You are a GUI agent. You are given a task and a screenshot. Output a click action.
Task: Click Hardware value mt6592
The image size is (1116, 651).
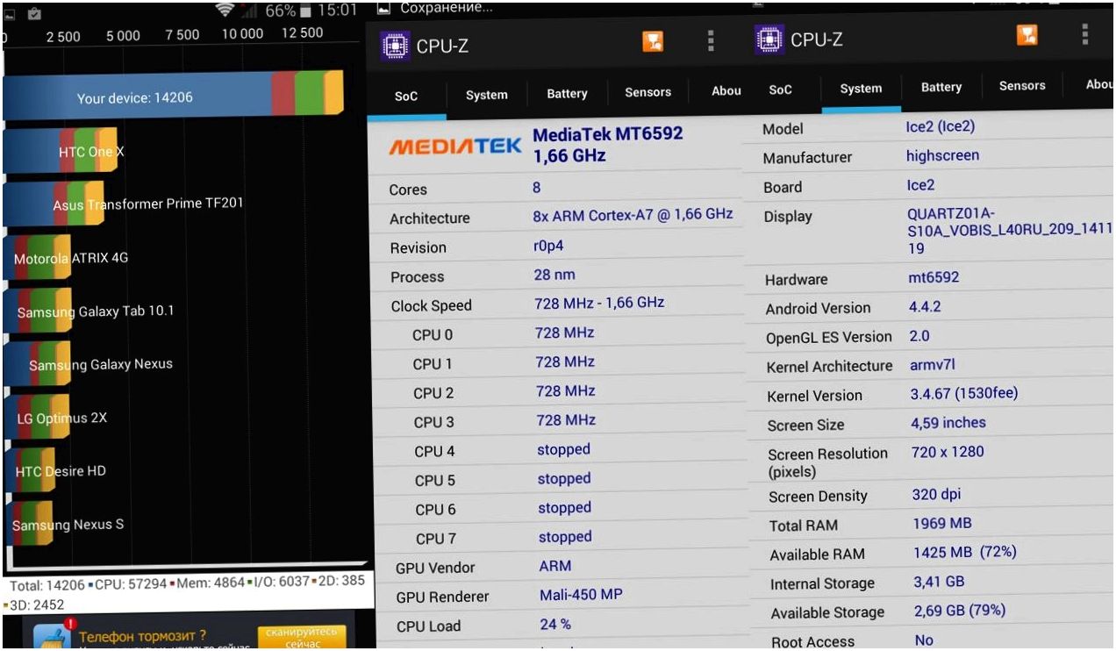pos(934,278)
